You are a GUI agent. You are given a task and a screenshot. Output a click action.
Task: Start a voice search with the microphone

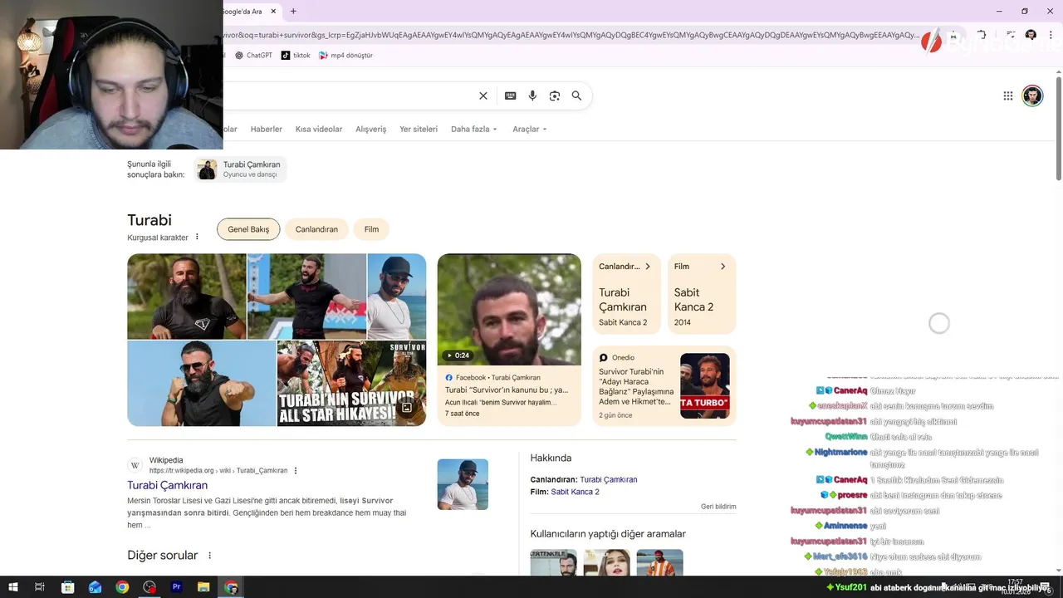click(532, 96)
